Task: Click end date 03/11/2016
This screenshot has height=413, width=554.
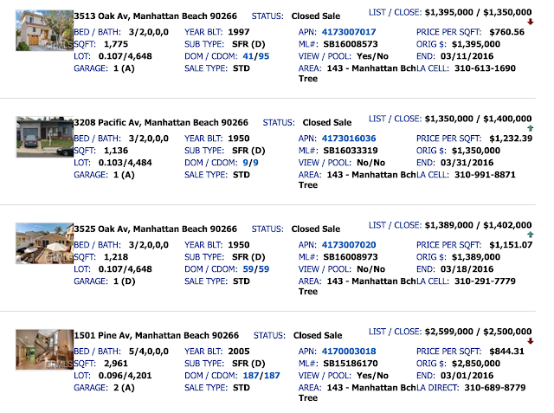Action: tap(467, 56)
